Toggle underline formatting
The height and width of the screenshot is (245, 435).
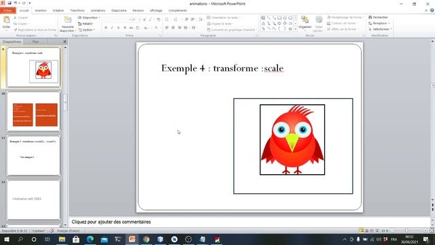(x=118, y=28)
